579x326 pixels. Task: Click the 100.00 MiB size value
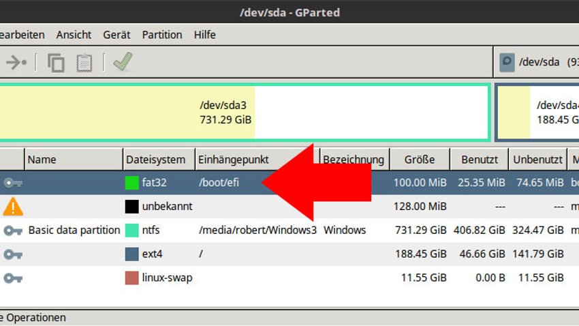(x=420, y=183)
